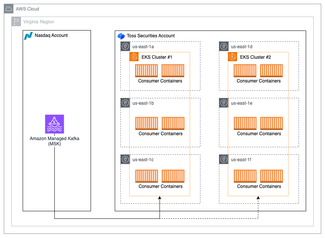Click the us-east-1f location pin icon
This screenshot has width=325, height=238.
pos(223,159)
